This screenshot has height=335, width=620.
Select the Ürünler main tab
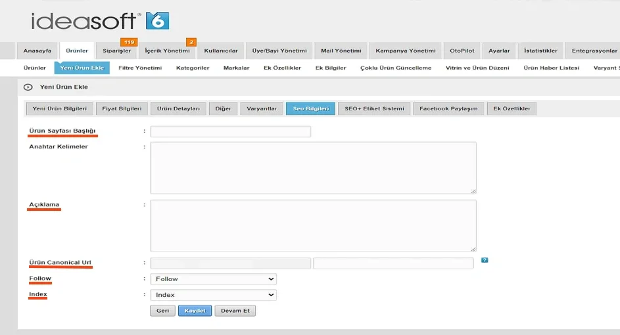coord(77,51)
